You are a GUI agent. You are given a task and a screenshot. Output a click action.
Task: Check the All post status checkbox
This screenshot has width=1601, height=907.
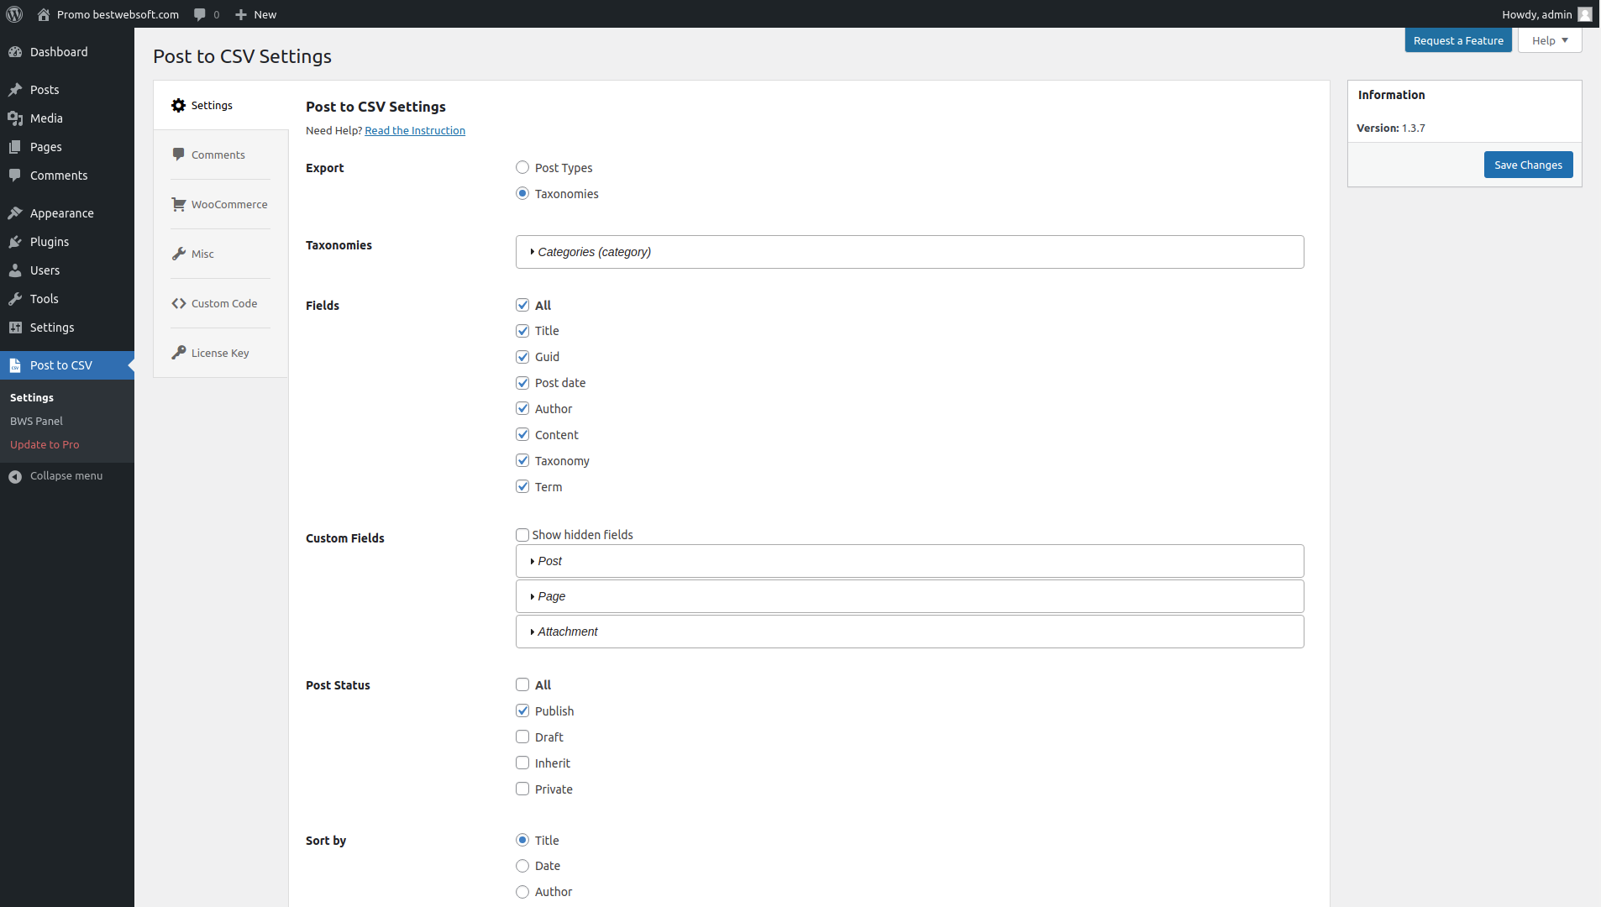pos(522,684)
